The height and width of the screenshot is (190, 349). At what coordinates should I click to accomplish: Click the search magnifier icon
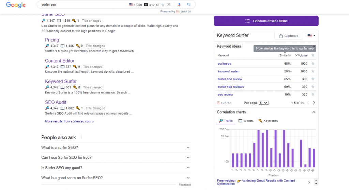pos(188,4)
